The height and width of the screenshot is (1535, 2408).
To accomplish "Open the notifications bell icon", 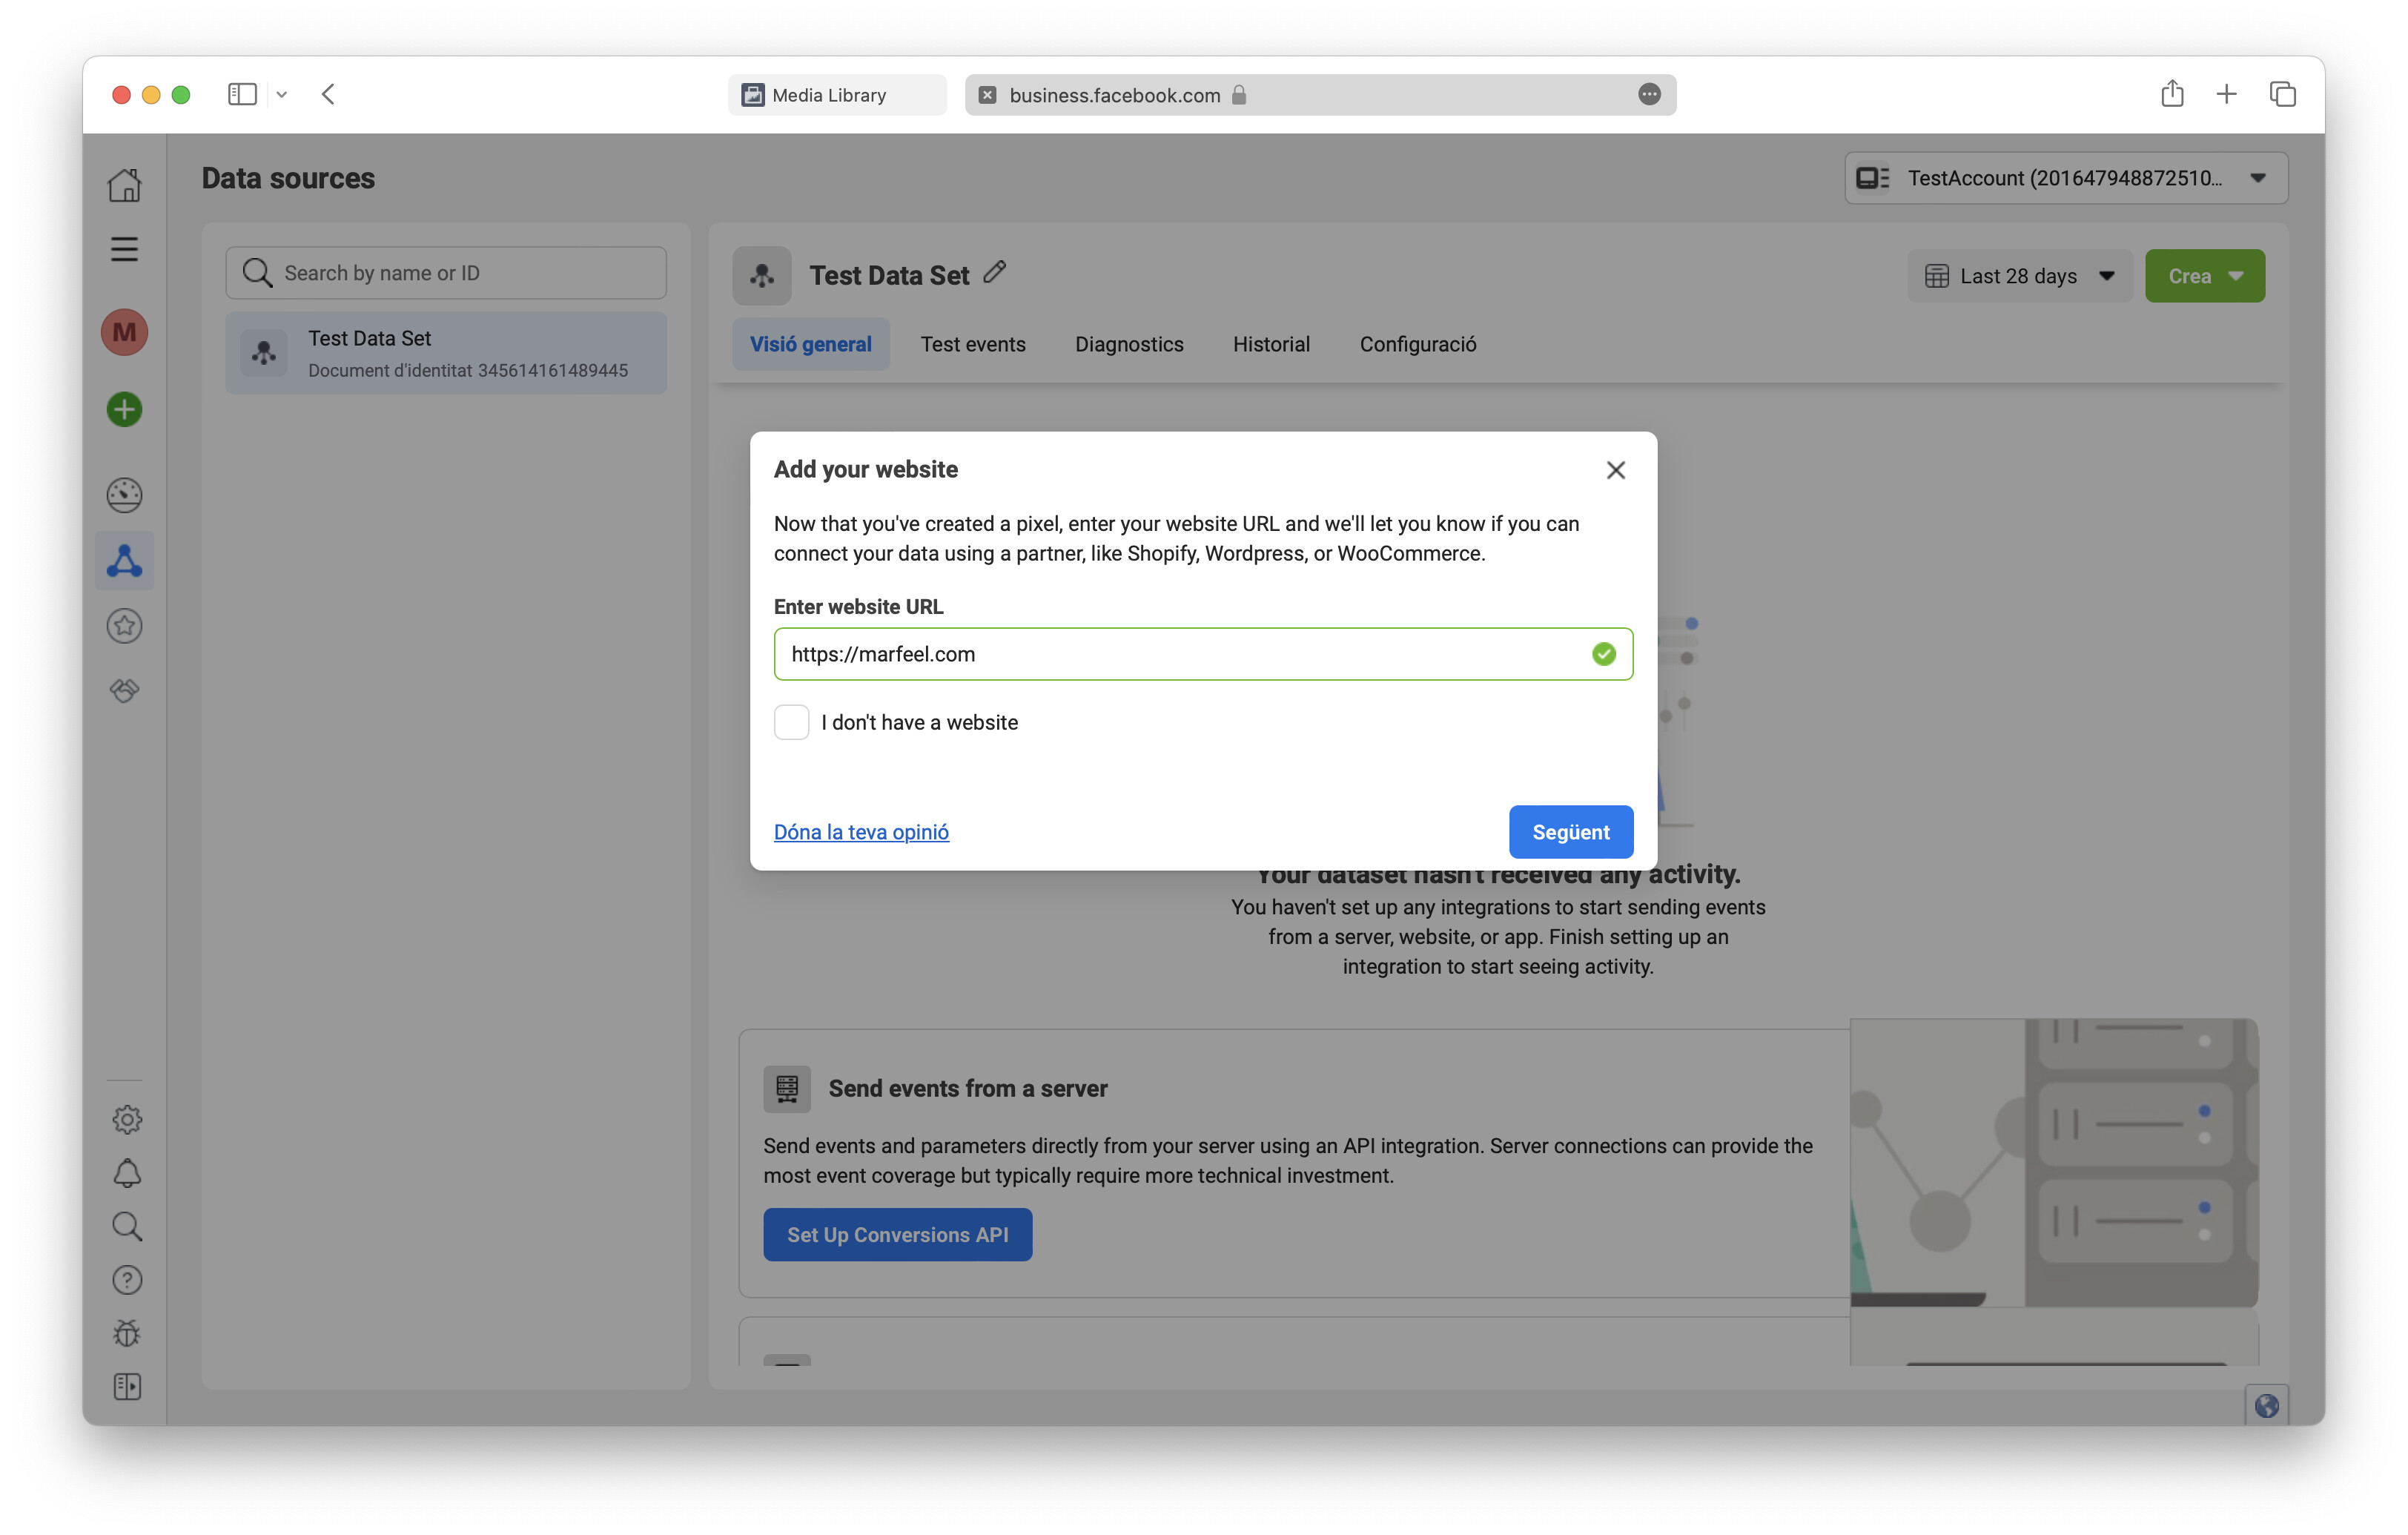I will tap(126, 1172).
